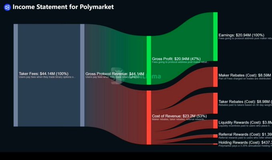Select the 'Earnings: $20.94M (100%)' label
Viewport: 272px width, 160px height.
pyautogui.click(x=241, y=35)
